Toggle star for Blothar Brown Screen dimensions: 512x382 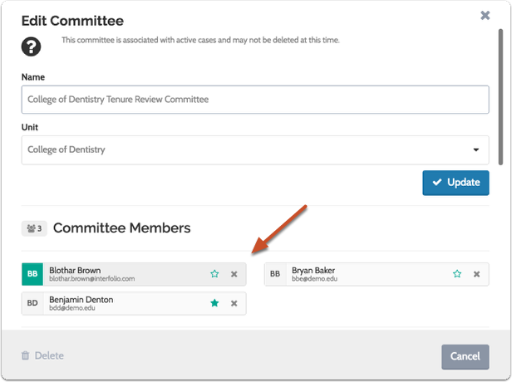coord(214,274)
